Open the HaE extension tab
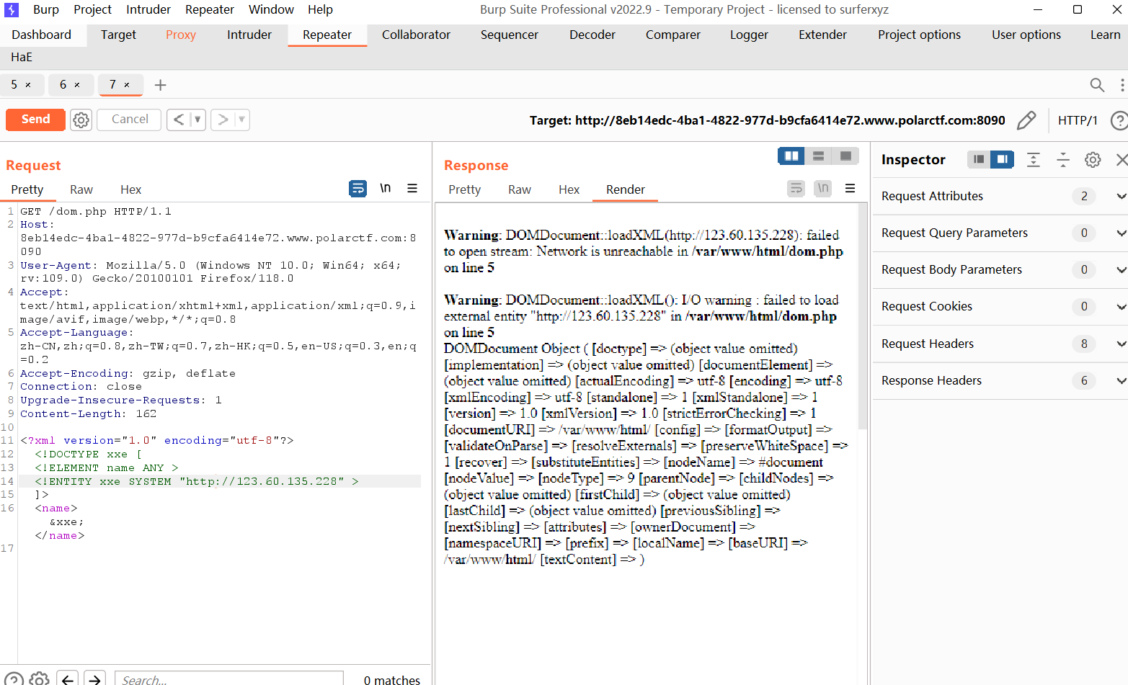This screenshot has height=685, width=1128. click(x=22, y=57)
